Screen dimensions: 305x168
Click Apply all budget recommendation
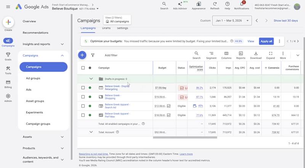[266, 41]
